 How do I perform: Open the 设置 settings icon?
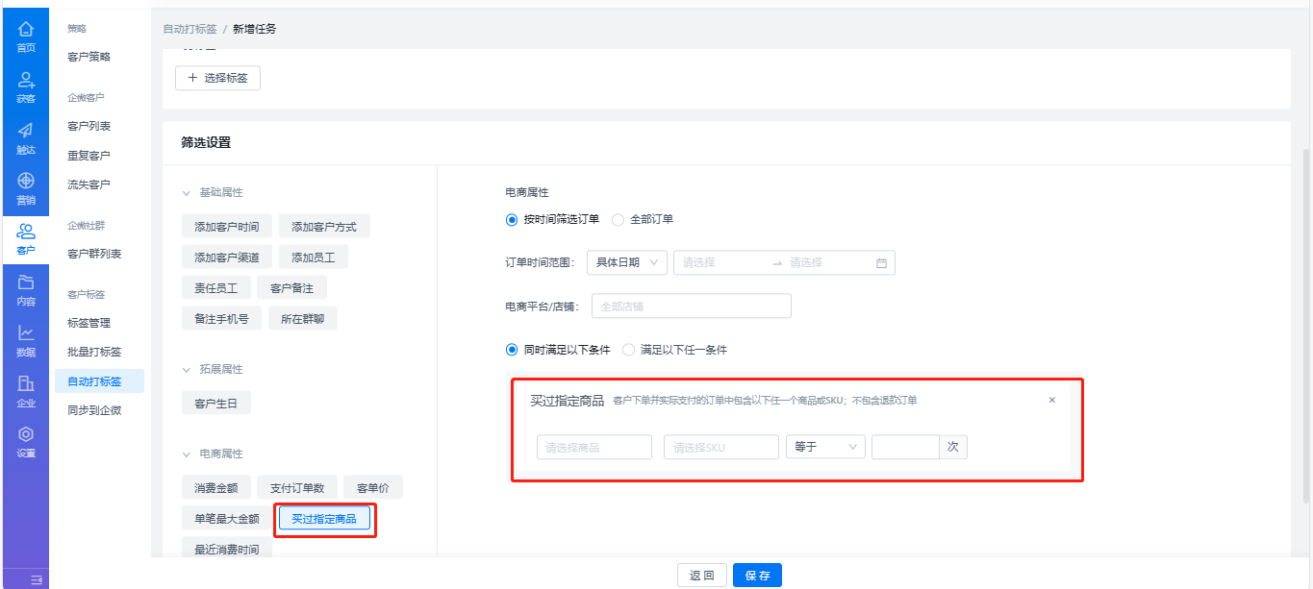[x=26, y=435]
